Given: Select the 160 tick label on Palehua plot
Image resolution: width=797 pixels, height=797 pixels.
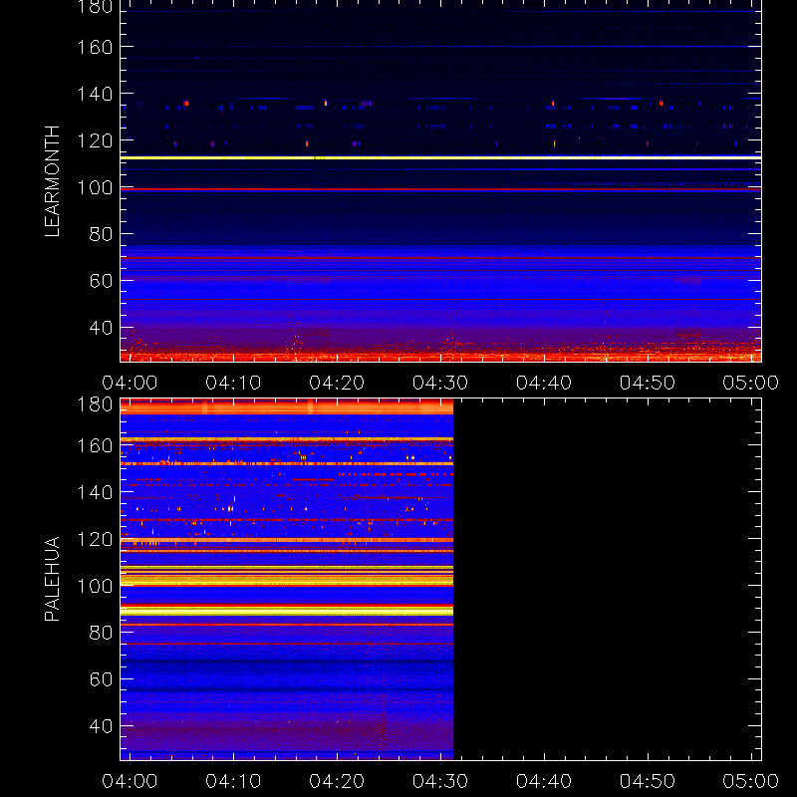Looking at the screenshot, I should (x=95, y=445).
